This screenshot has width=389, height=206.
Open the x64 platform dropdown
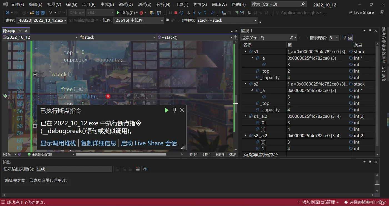100,13
